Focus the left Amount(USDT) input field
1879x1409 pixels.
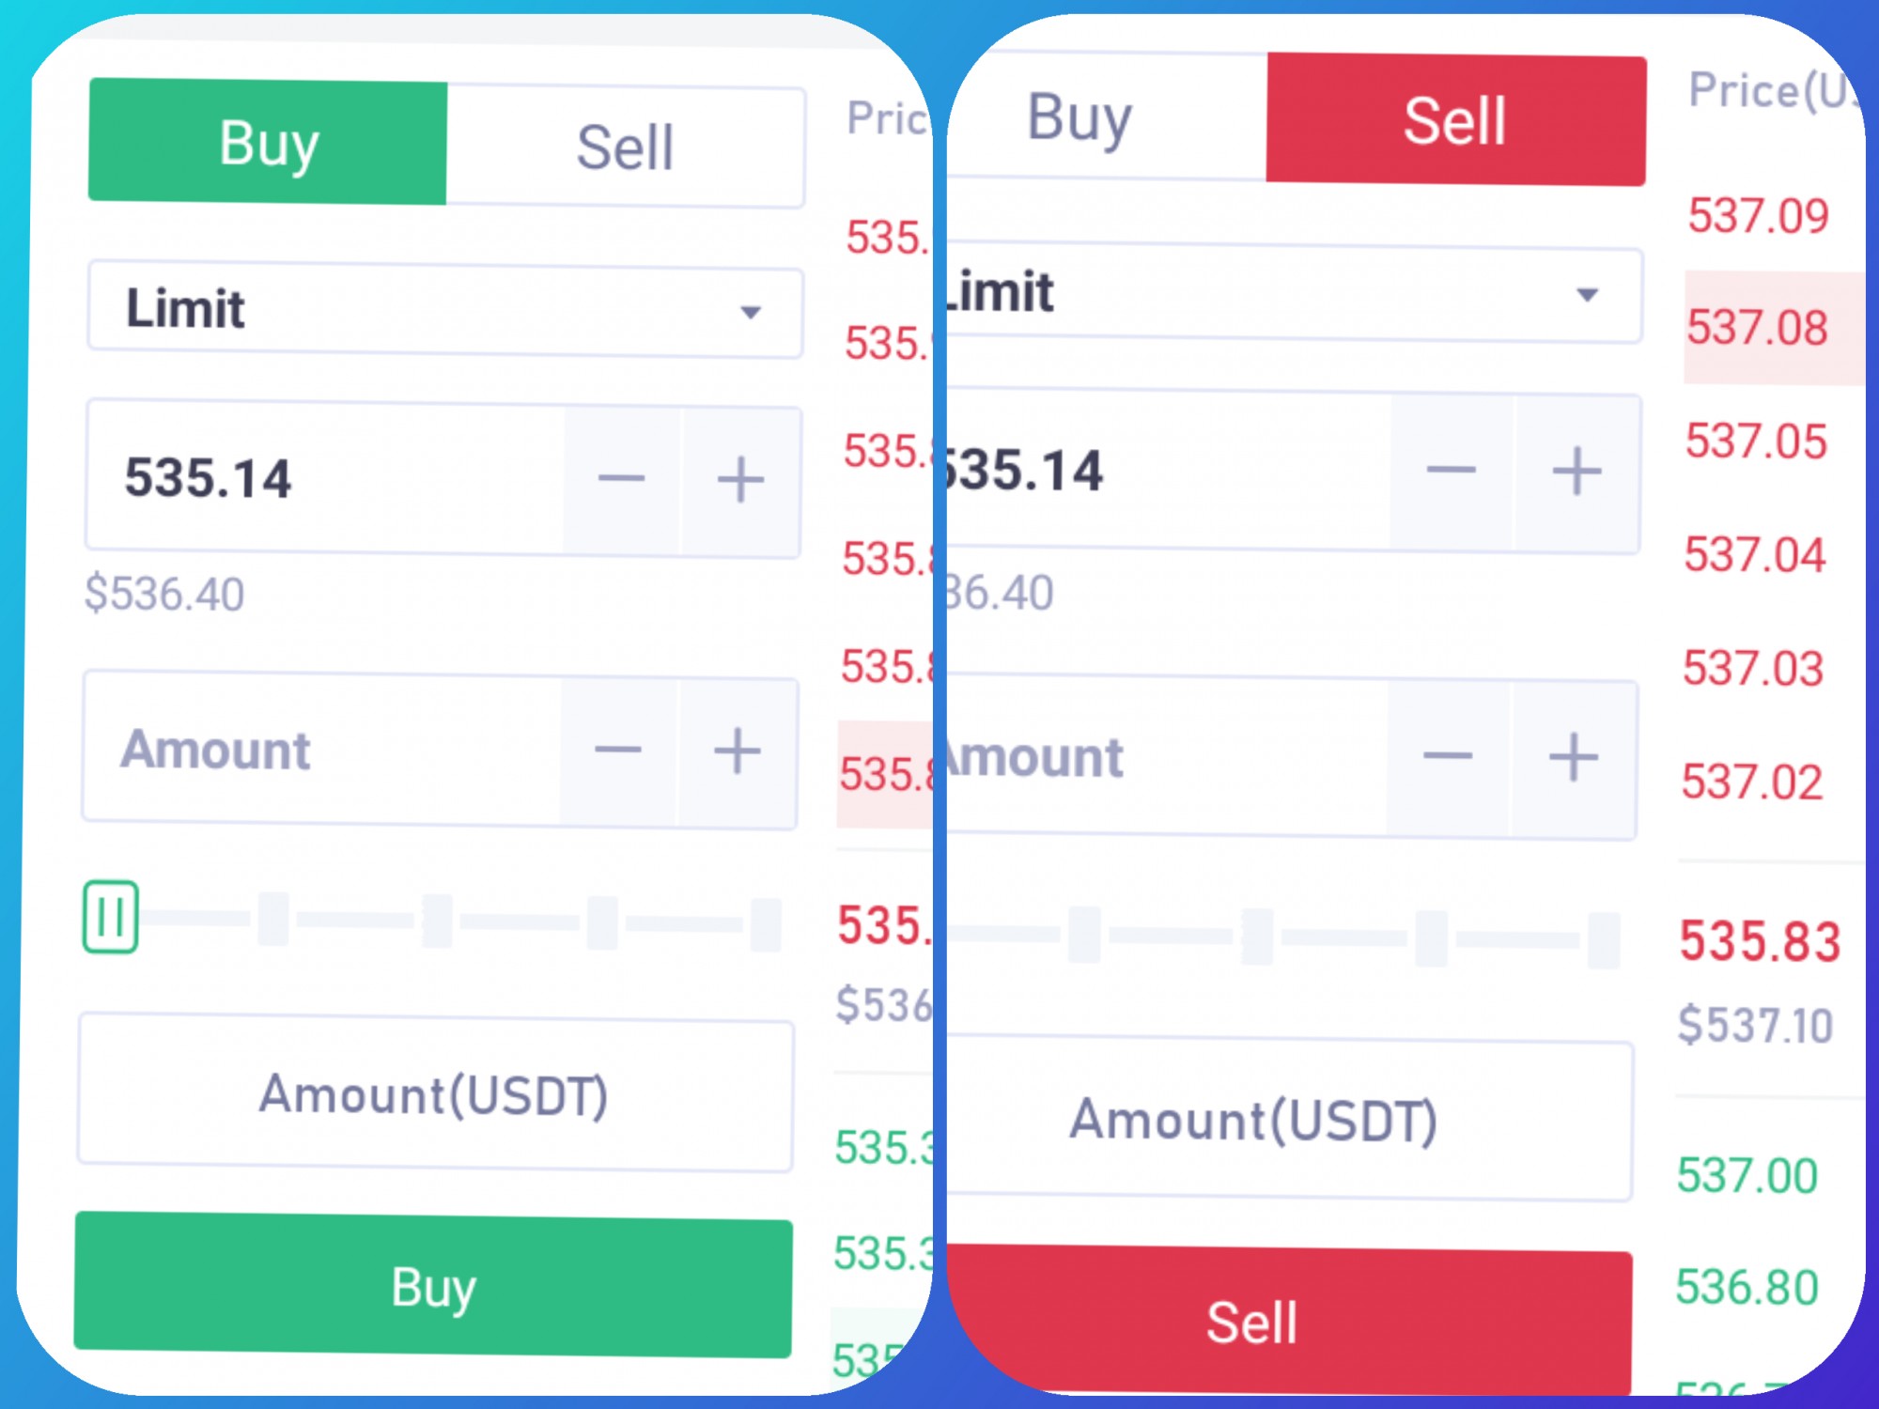[435, 1093]
